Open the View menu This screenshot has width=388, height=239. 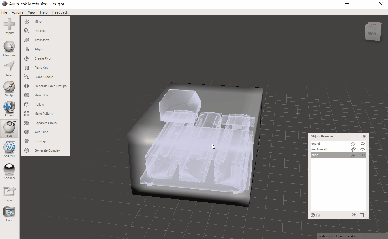click(x=32, y=12)
